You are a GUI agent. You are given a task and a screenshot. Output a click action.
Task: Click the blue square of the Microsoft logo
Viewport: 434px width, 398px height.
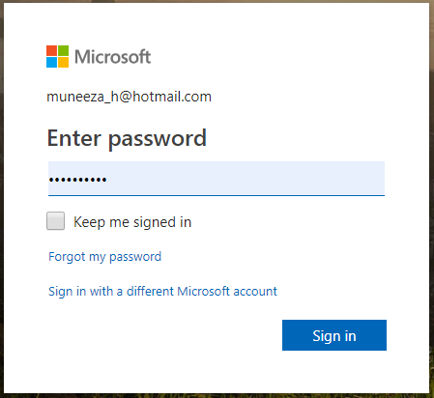tap(51, 63)
